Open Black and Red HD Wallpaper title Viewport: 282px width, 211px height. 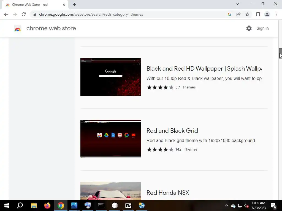[x=204, y=68]
